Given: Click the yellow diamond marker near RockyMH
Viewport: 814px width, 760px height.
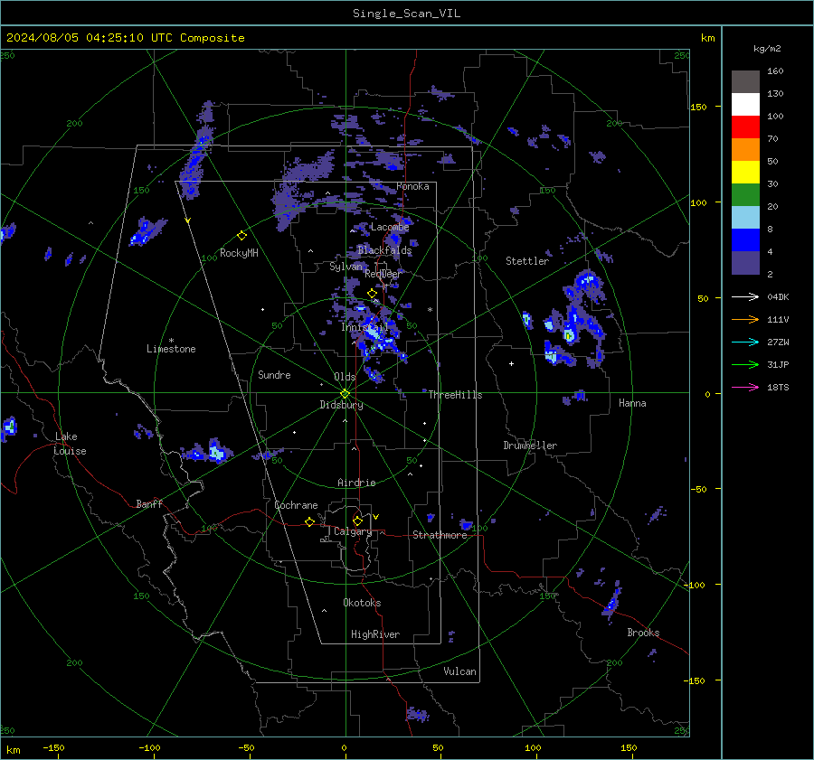Looking at the screenshot, I should (x=241, y=236).
